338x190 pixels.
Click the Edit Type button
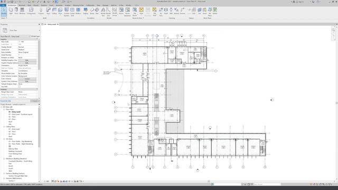coord(35,36)
